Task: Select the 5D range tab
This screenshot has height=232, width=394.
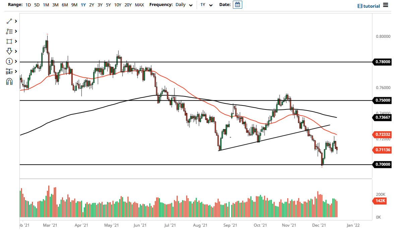Action: (37, 5)
